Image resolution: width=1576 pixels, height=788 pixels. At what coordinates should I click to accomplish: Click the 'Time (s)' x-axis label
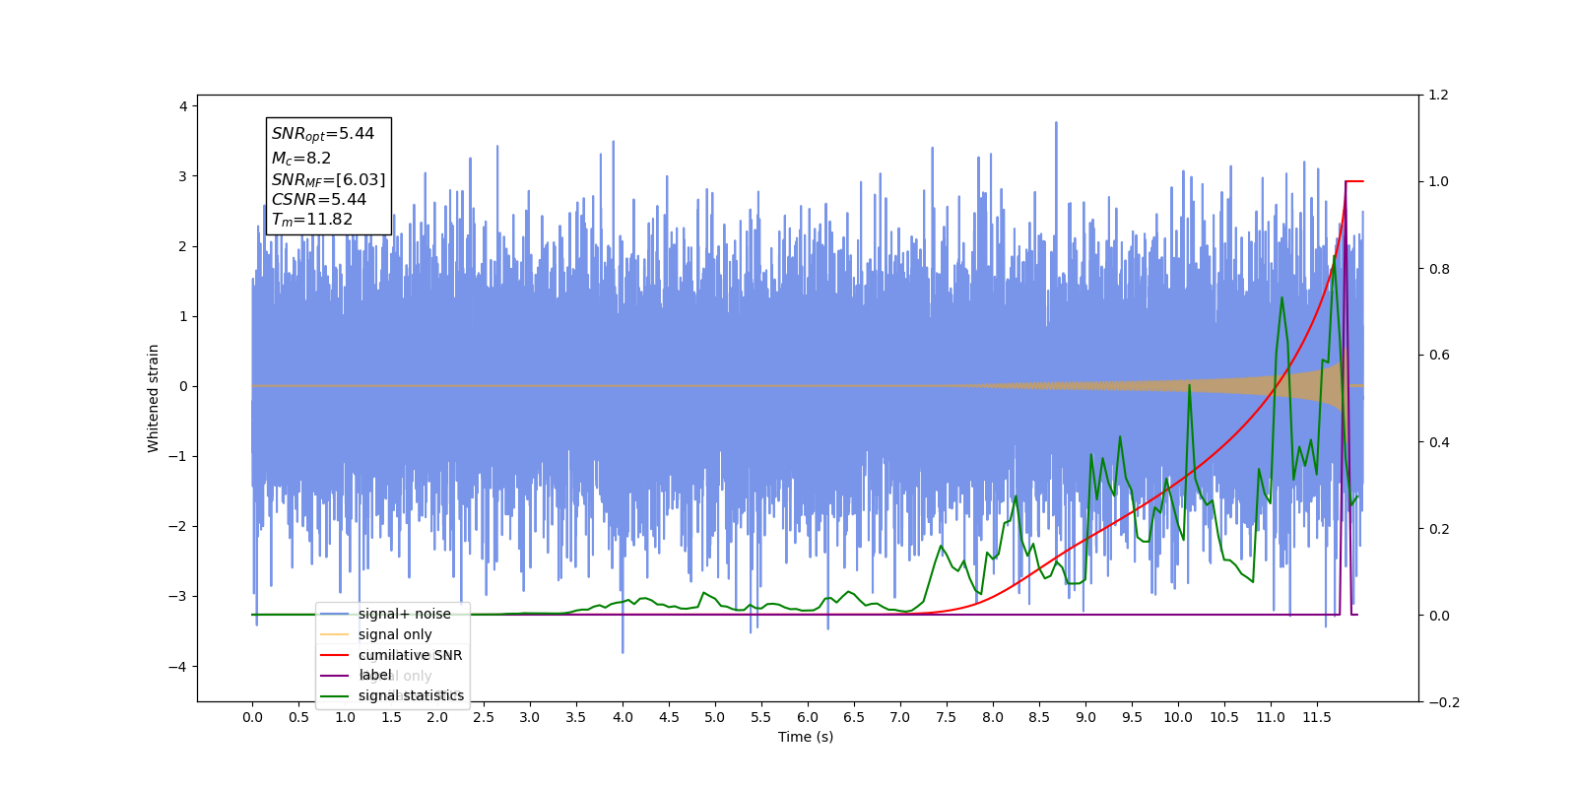pos(806,737)
